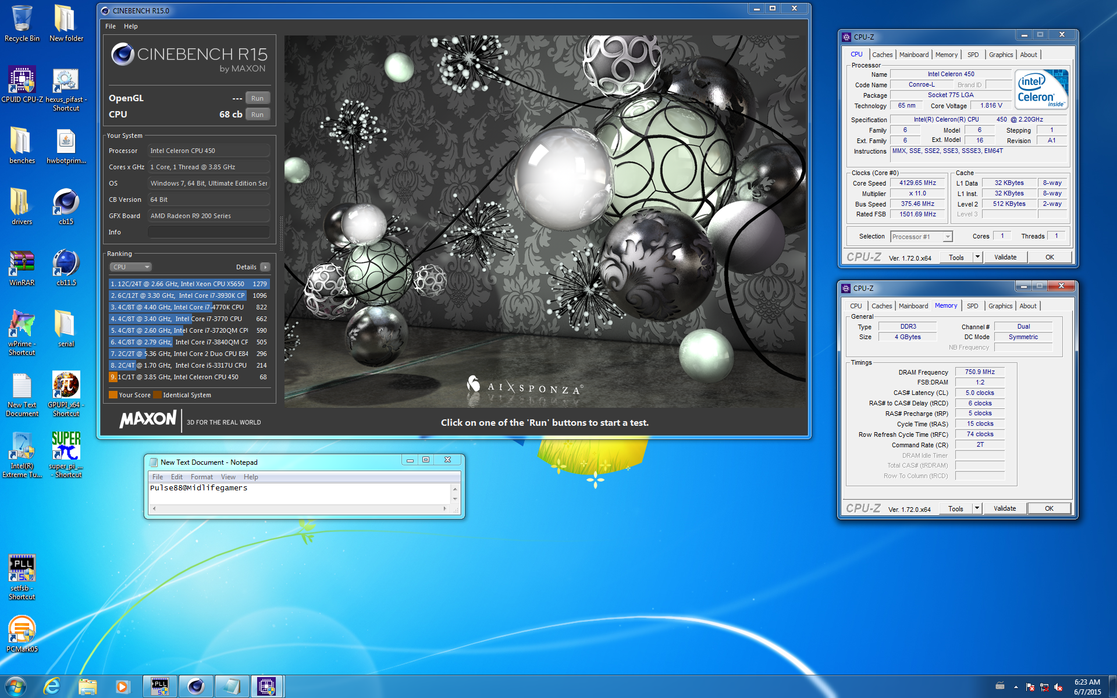The width and height of the screenshot is (1117, 698).
Task: Open the Recycle Bin desktop icon
Action: point(22,23)
